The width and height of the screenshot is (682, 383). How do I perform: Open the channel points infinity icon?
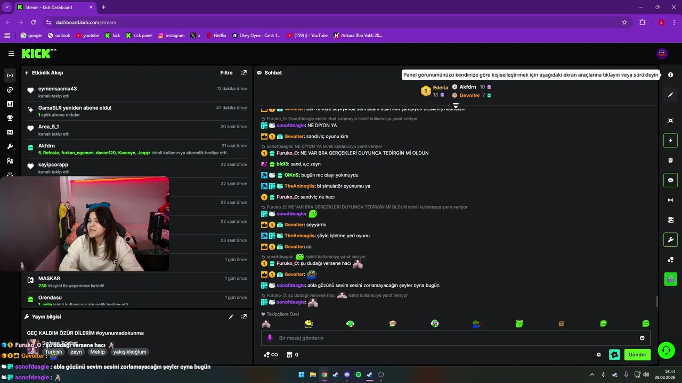point(271,355)
